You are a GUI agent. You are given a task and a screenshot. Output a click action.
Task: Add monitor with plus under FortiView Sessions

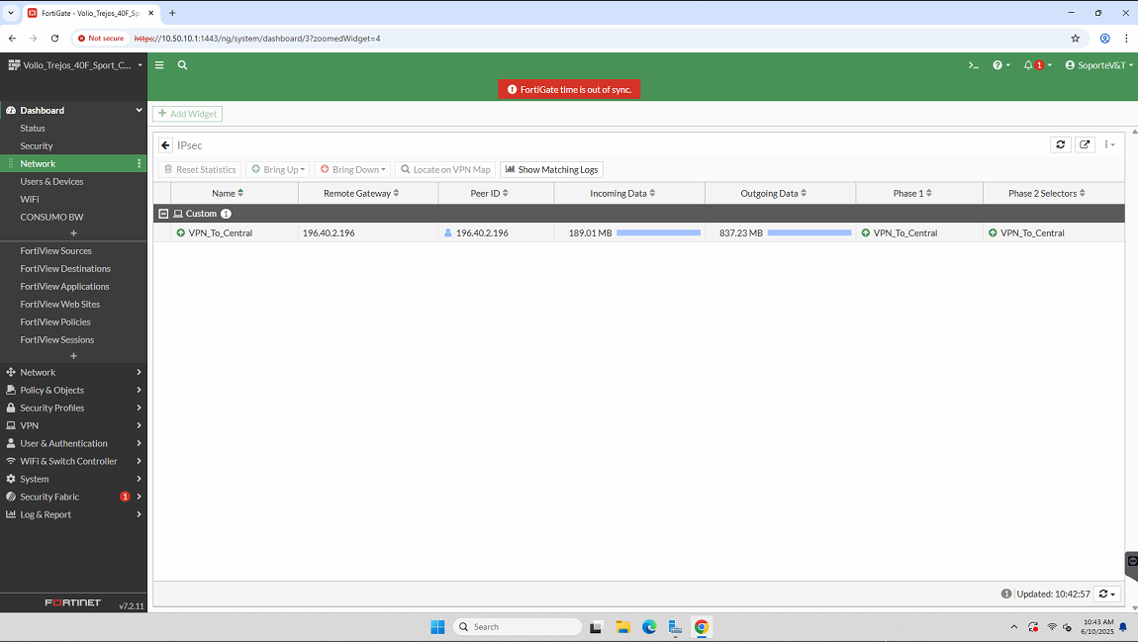[73, 355]
